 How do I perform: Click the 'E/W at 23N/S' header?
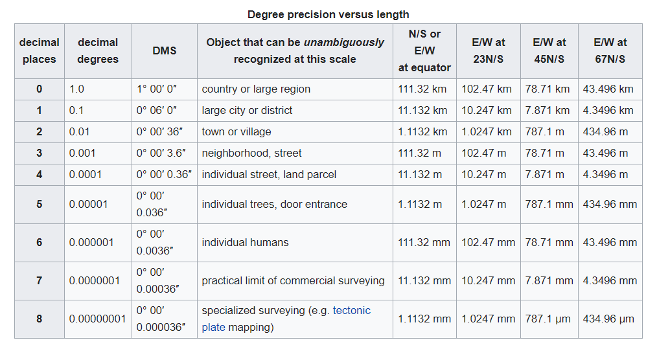[x=488, y=51]
